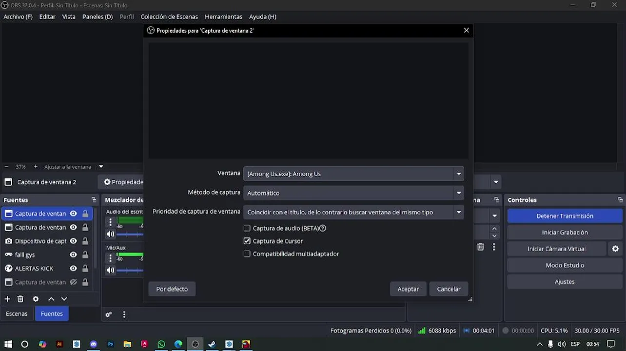Hide the ALERTAS KICK source

coord(73,268)
